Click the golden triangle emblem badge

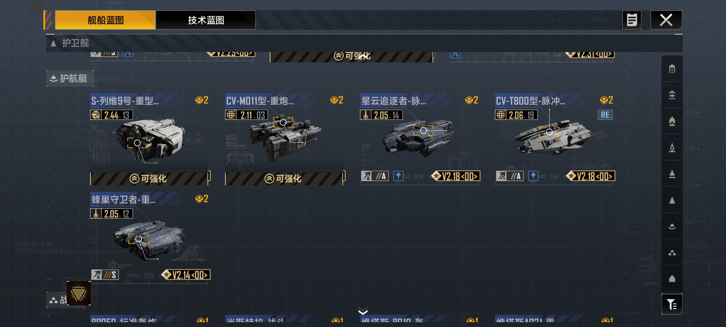point(79,294)
